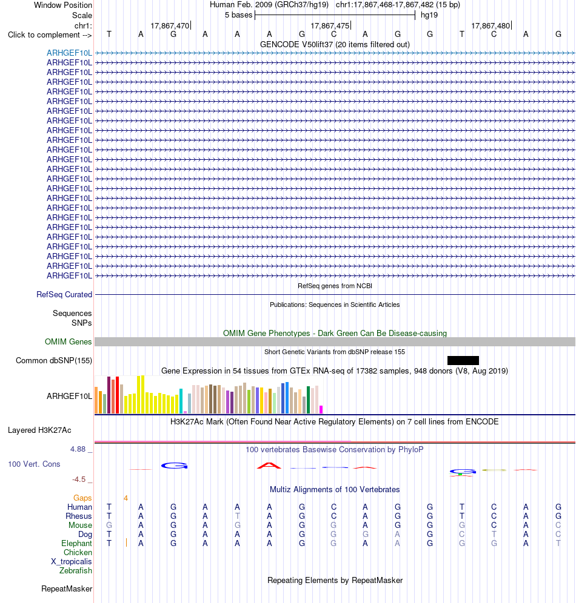Click the 'Layered H3K27Ac' track label

(x=39, y=430)
